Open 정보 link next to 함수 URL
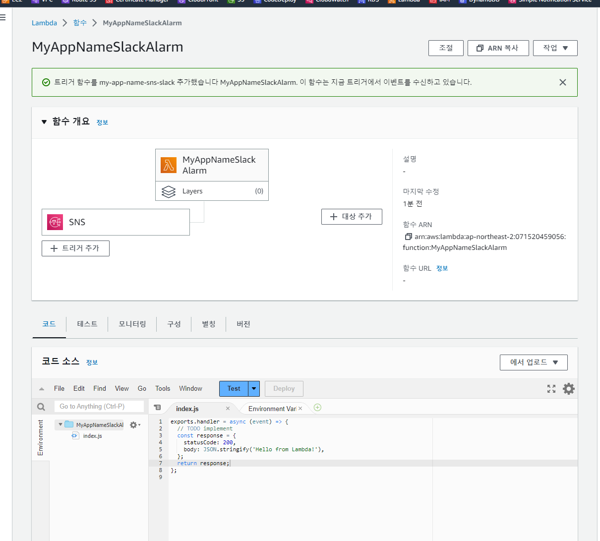This screenshot has height=541, width=600. 442,268
